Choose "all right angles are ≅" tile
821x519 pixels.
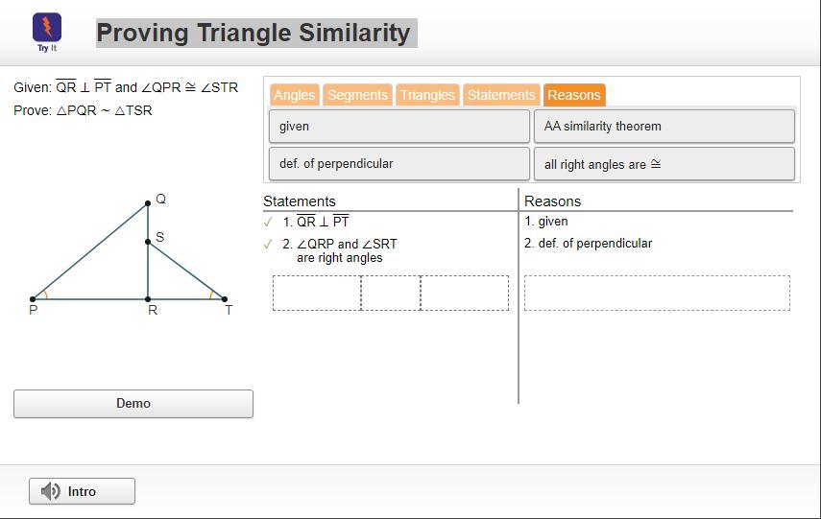coord(664,164)
